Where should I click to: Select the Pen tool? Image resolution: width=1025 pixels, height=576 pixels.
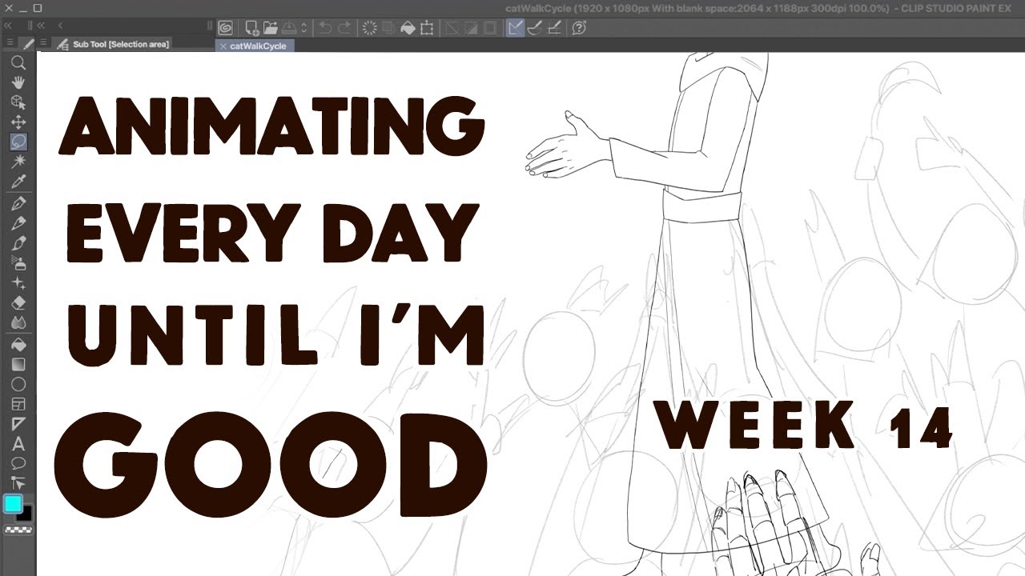(x=18, y=204)
